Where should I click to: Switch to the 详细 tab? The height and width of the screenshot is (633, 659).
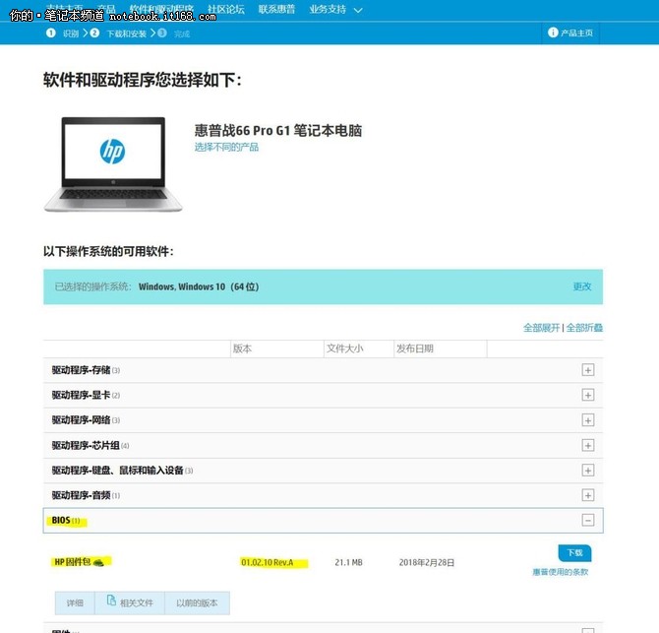pos(75,603)
